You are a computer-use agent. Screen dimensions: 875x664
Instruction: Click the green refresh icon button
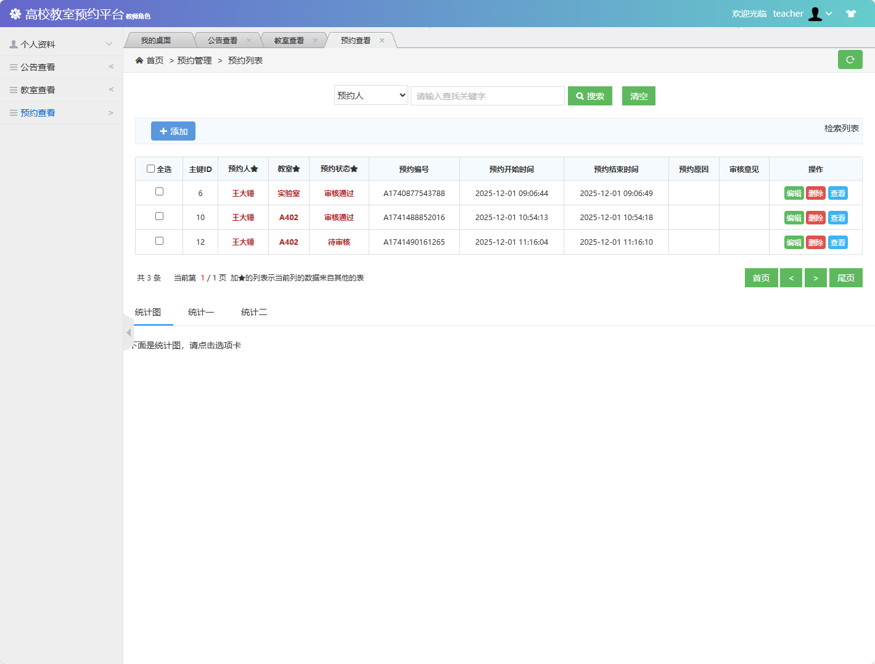(x=850, y=60)
